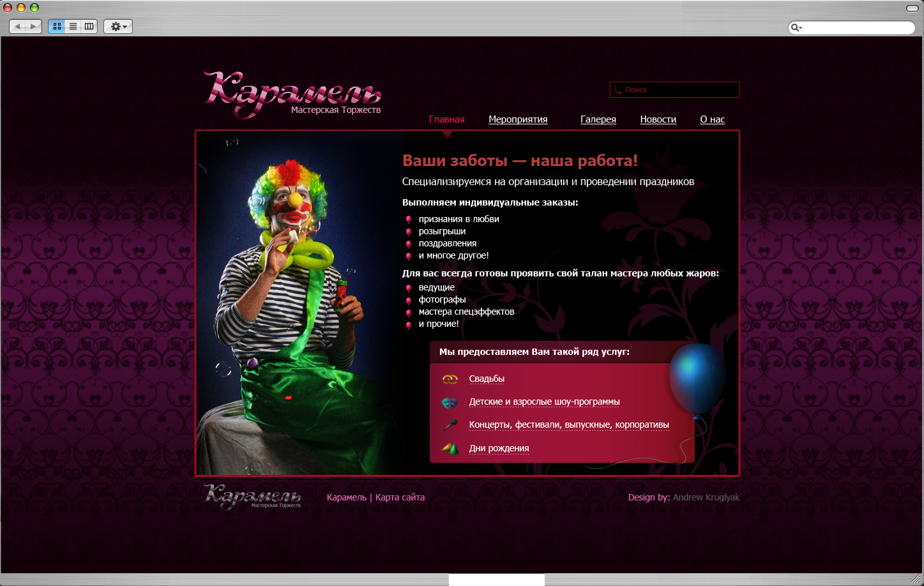Click the site Поиск search field
The image size is (924, 586).
pos(674,89)
